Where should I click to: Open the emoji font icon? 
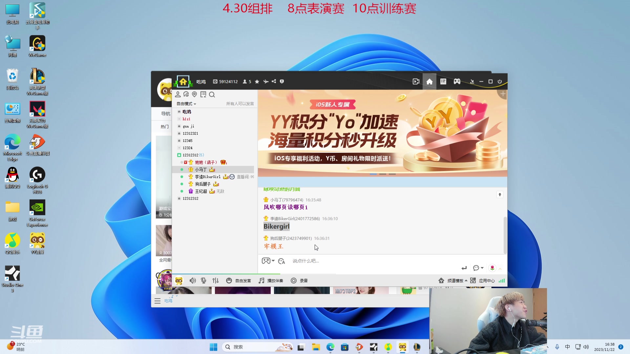282,261
